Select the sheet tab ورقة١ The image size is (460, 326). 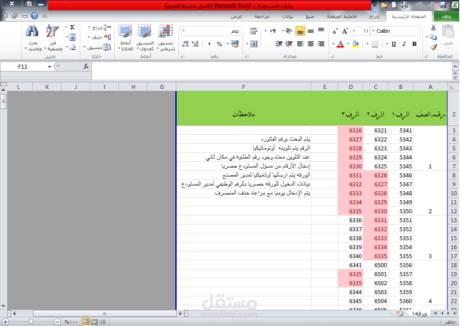419,314
